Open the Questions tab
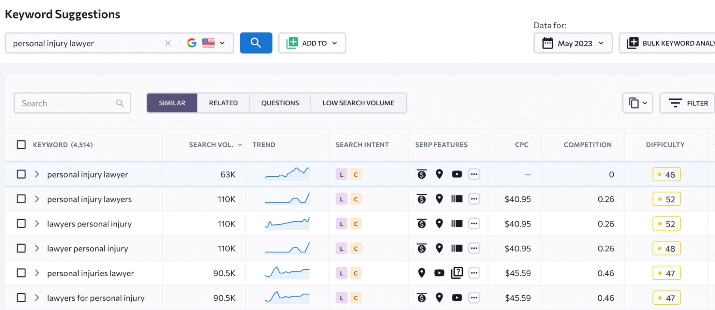The width and height of the screenshot is (715, 310). coord(280,103)
